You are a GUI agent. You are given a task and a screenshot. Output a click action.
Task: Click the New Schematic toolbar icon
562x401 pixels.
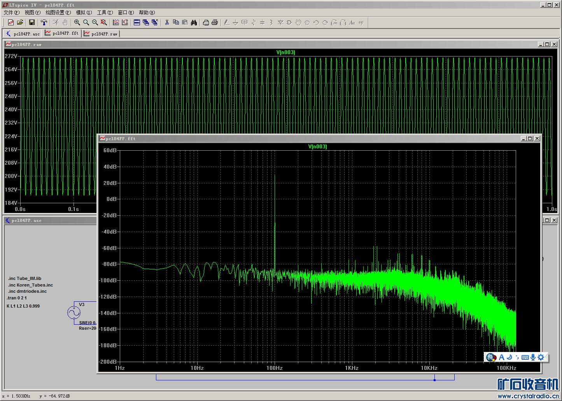click(11, 23)
